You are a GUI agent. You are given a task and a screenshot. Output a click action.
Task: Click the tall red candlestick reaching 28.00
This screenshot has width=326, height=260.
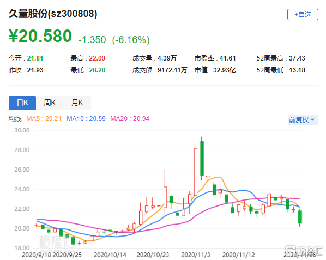click(196, 172)
